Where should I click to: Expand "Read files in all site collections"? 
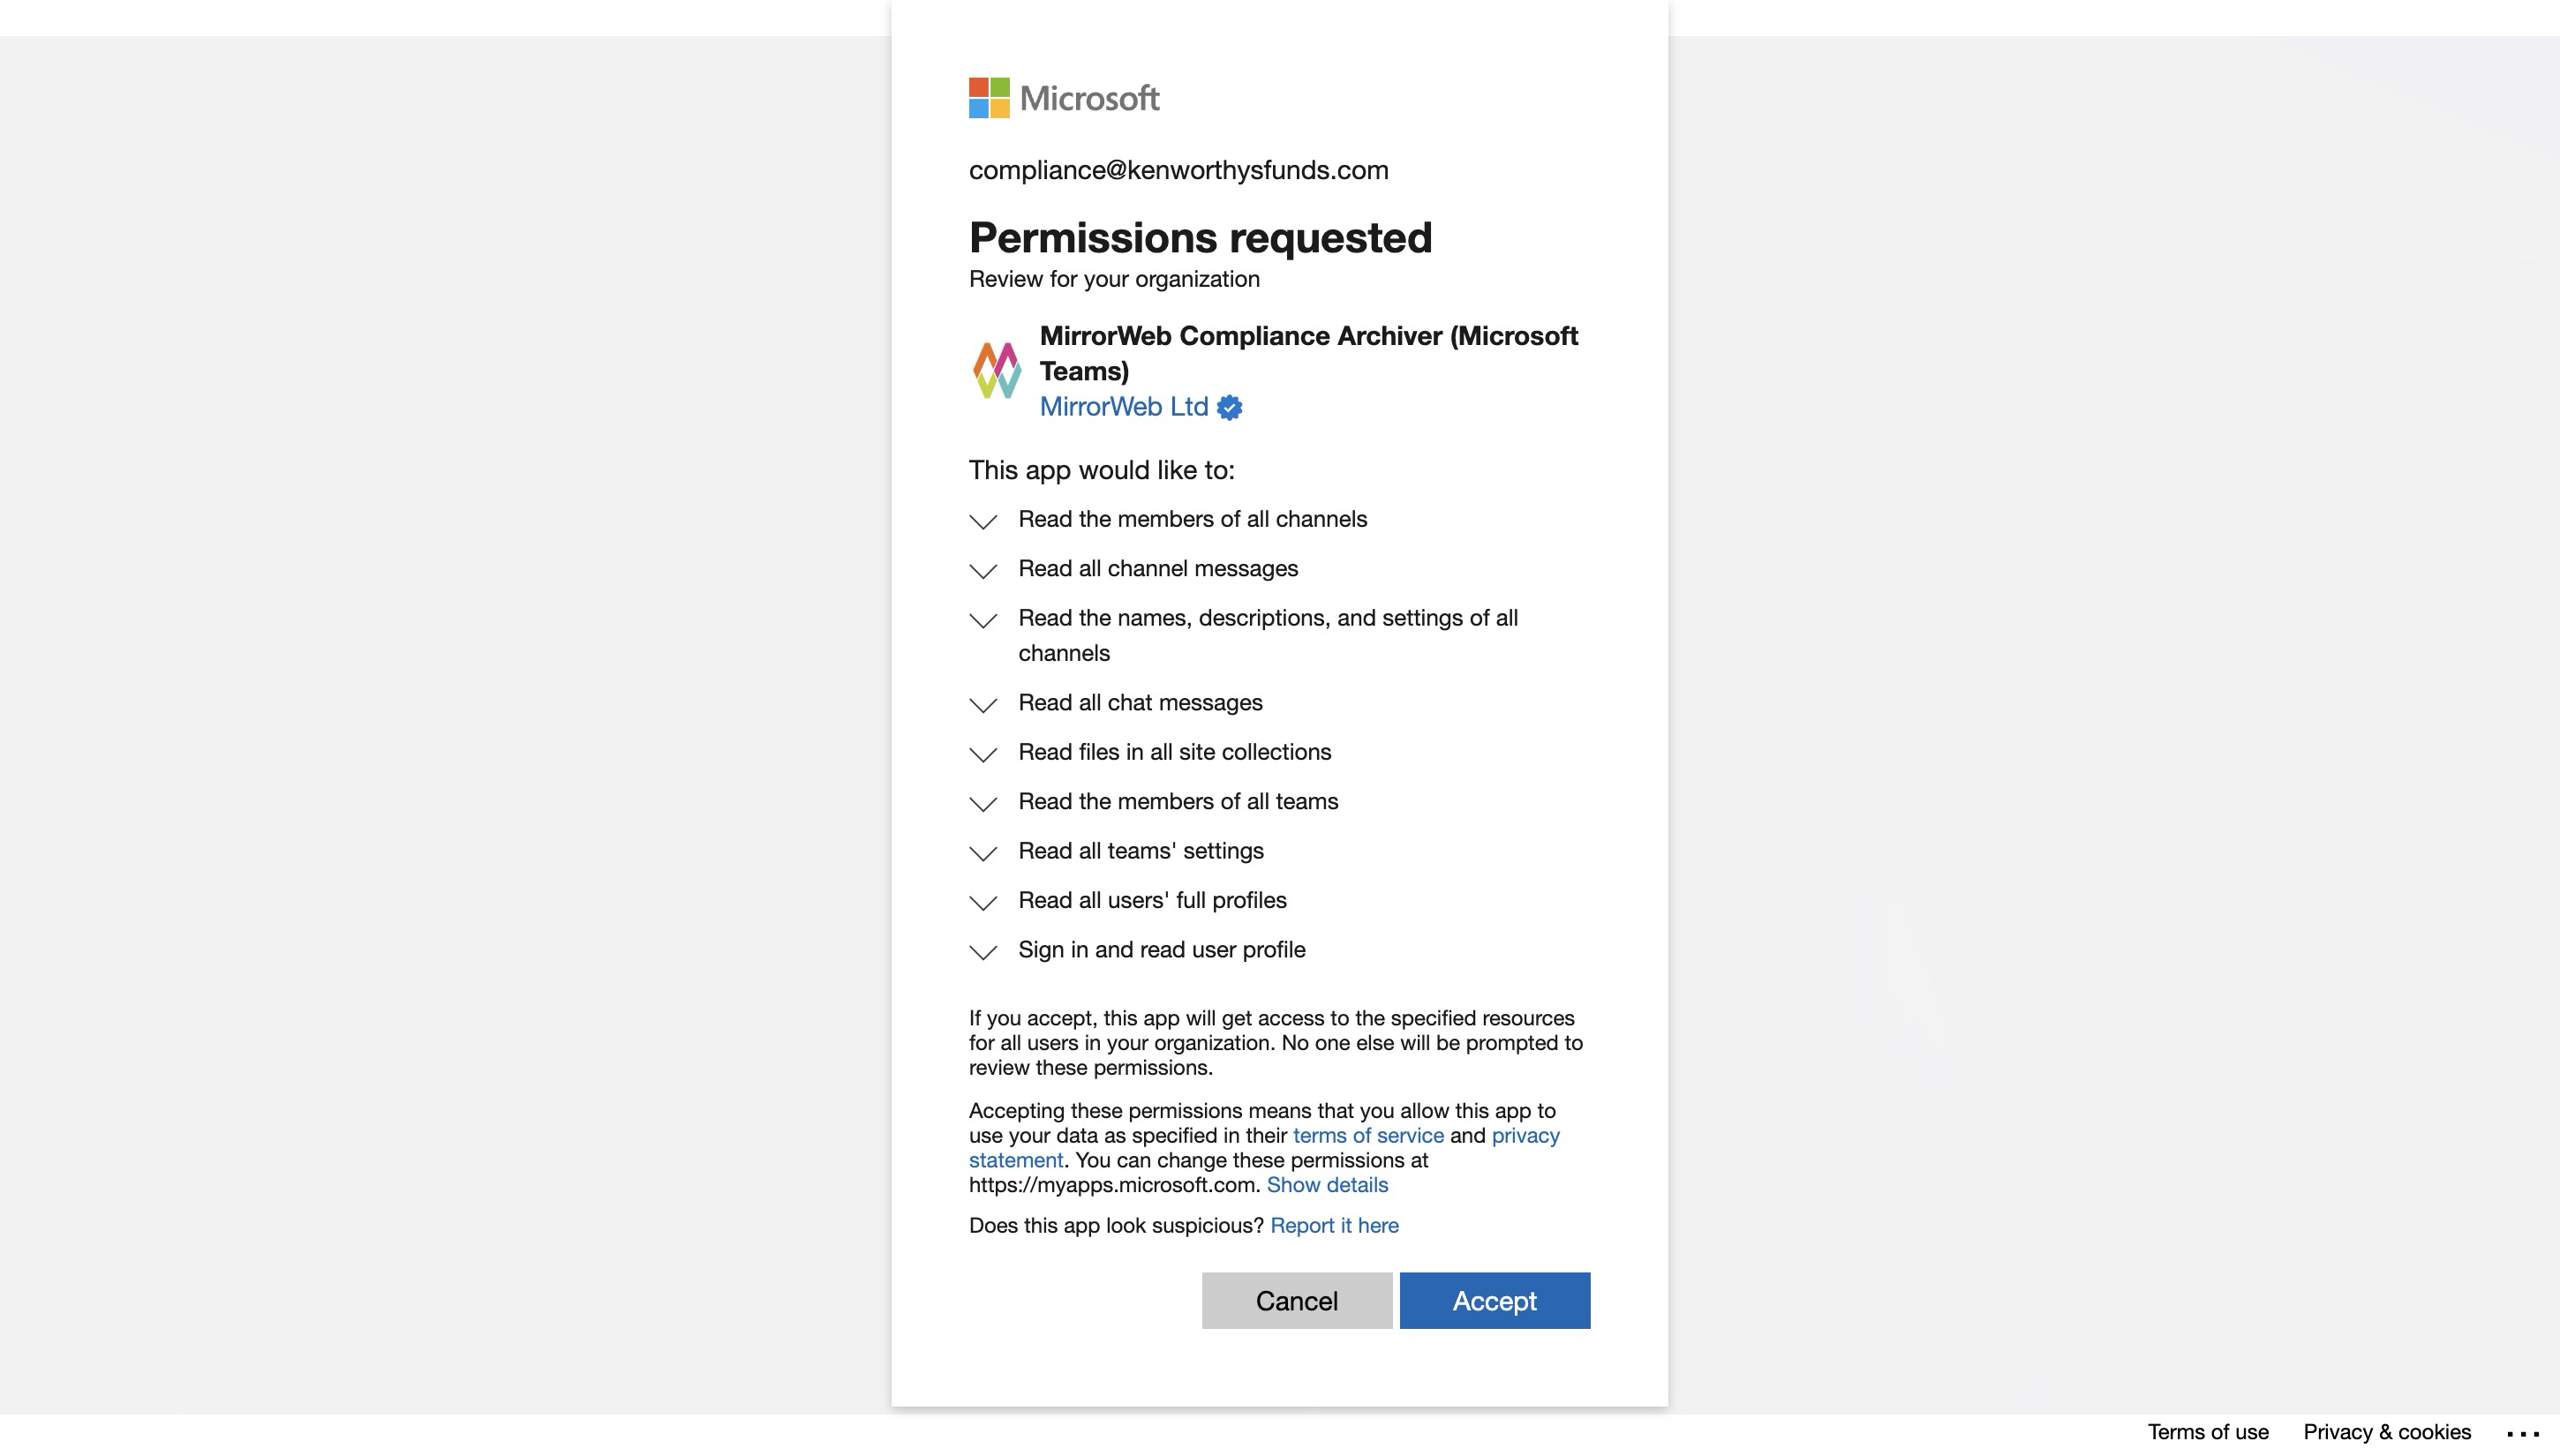983,754
